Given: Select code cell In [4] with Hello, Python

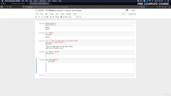Looking at the screenshot, I should [x=90, y=53].
